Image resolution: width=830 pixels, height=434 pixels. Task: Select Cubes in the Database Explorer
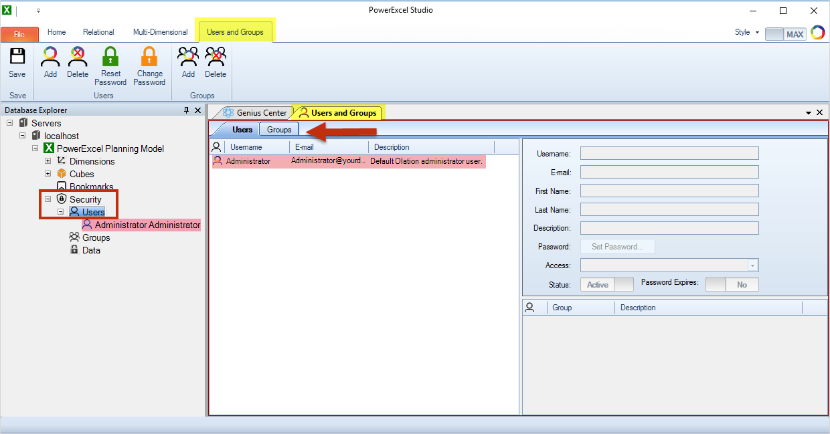pos(82,174)
